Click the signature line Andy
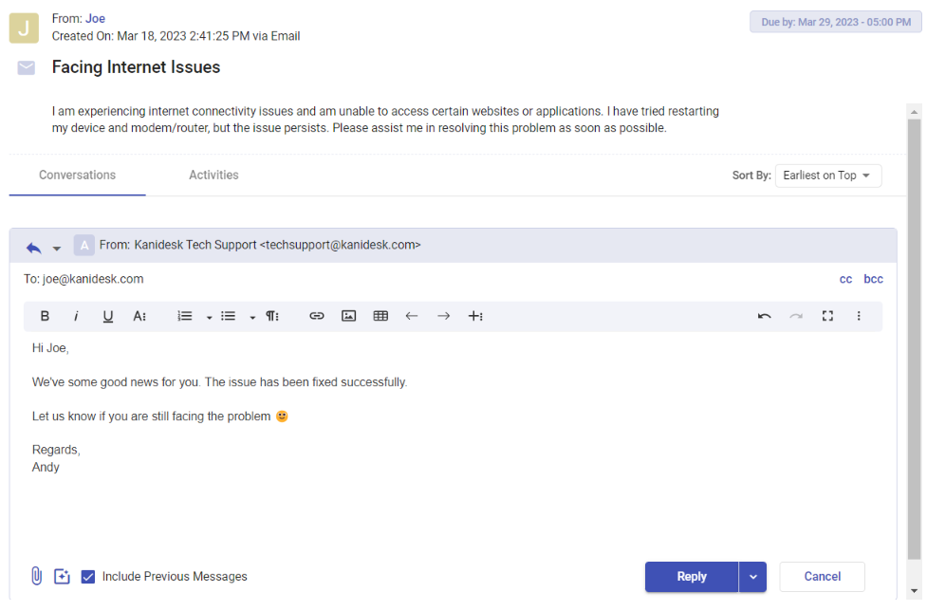 pyautogui.click(x=46, y=467)
